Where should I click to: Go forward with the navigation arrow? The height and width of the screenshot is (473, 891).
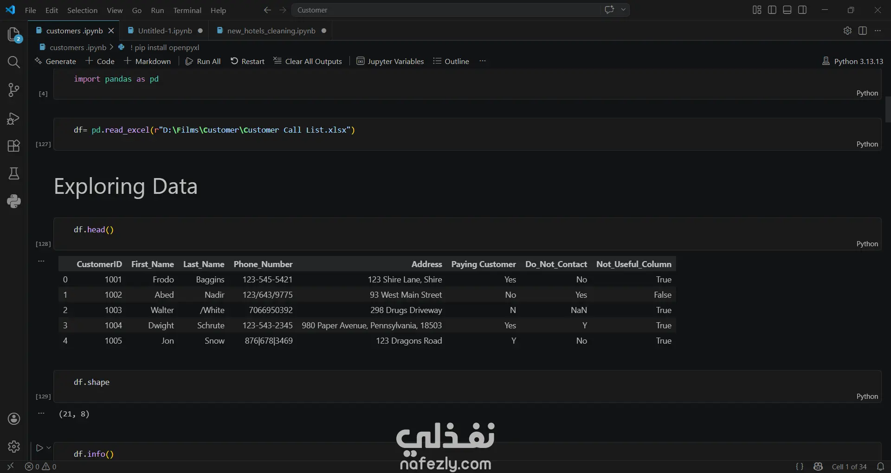[283, 10]
